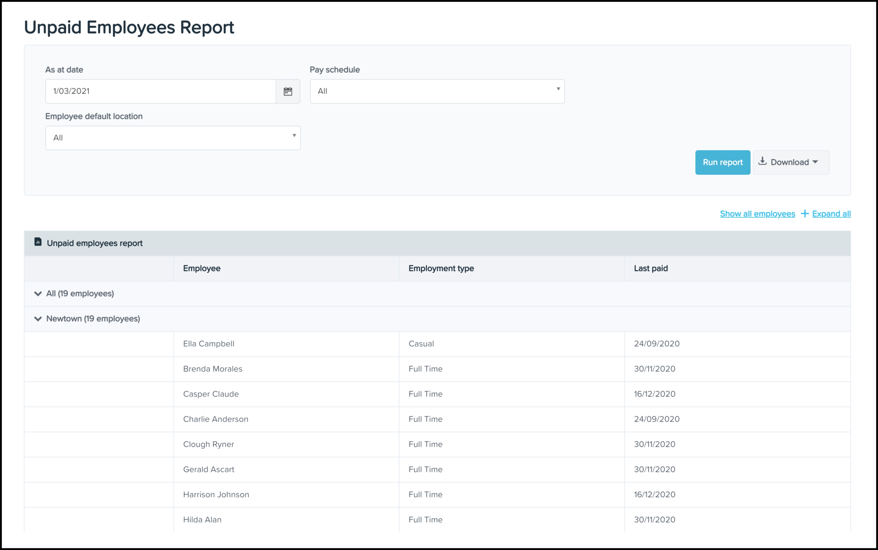Screen dimensions: 878x550
Task: Open the calendar date picker icon
Action: [288, 91]
